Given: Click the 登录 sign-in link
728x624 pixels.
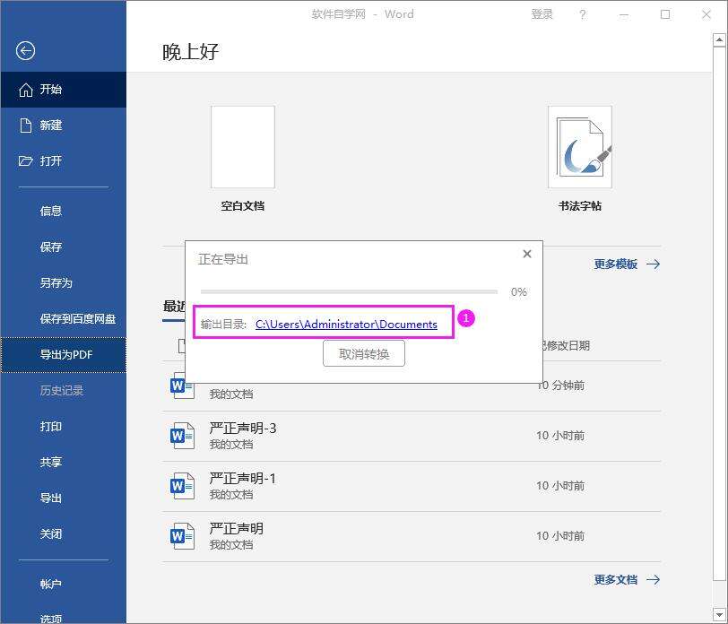Looking at the screenshot, I should coord(542,14).
